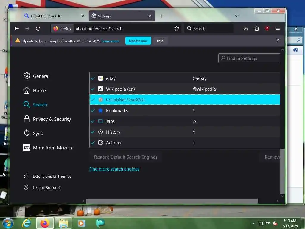305x229 pixels.
Task: Click the Actions row icon
Action: click(101, 143)
